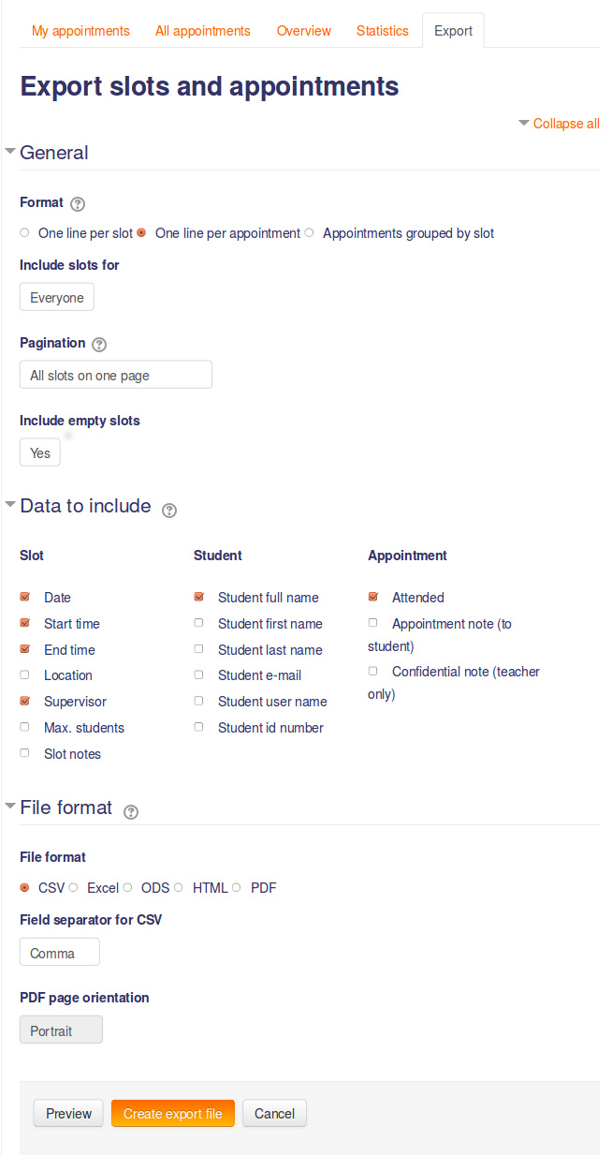This screenshot has width=612, height=1156.
Task: Open the Include slots for dropdown
Action: click(56, 297)
